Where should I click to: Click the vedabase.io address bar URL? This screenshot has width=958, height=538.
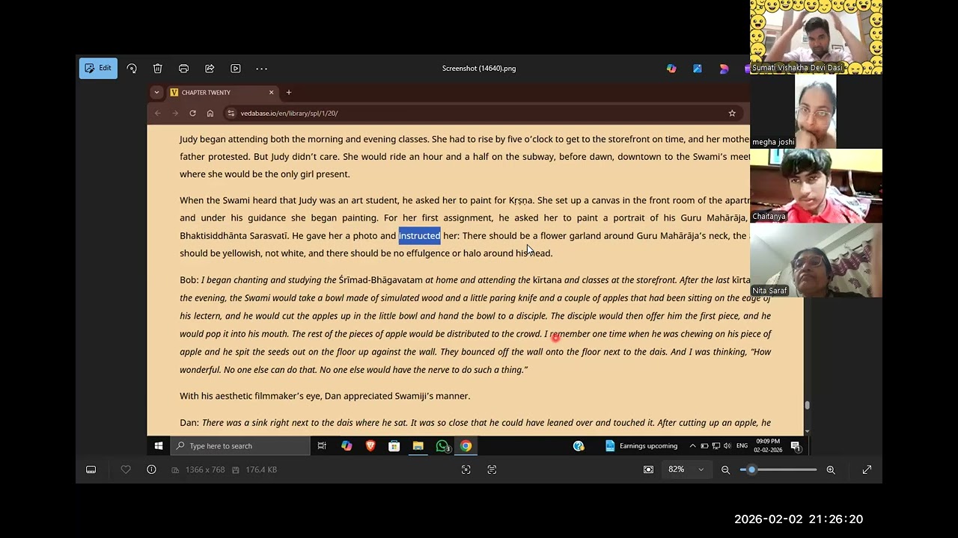pyautogui.click(x=289, y=114)
